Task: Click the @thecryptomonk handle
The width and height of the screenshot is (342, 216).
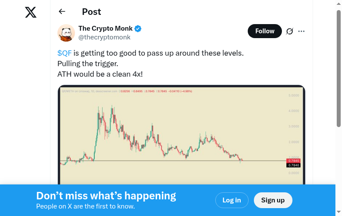Action: tap(104, 37)
